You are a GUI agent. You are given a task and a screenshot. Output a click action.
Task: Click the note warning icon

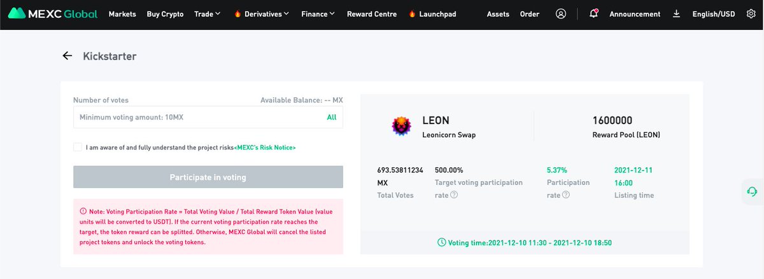coord(83,211)
